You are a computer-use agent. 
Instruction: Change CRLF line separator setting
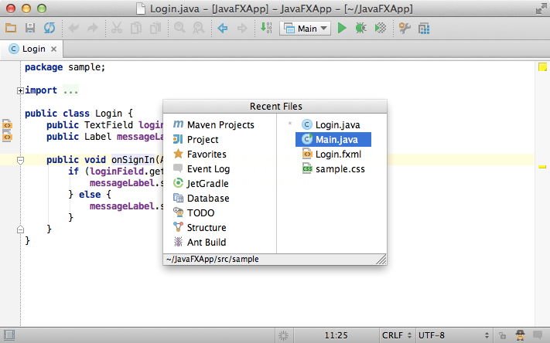(397, 335)
